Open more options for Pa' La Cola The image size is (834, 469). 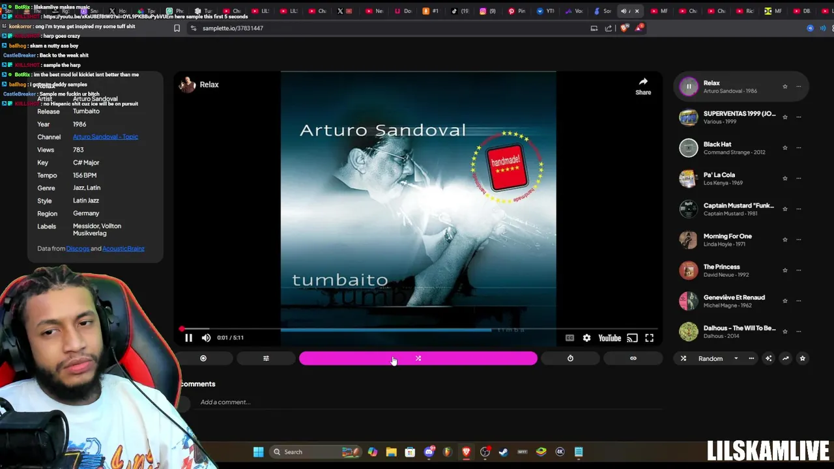798,178
